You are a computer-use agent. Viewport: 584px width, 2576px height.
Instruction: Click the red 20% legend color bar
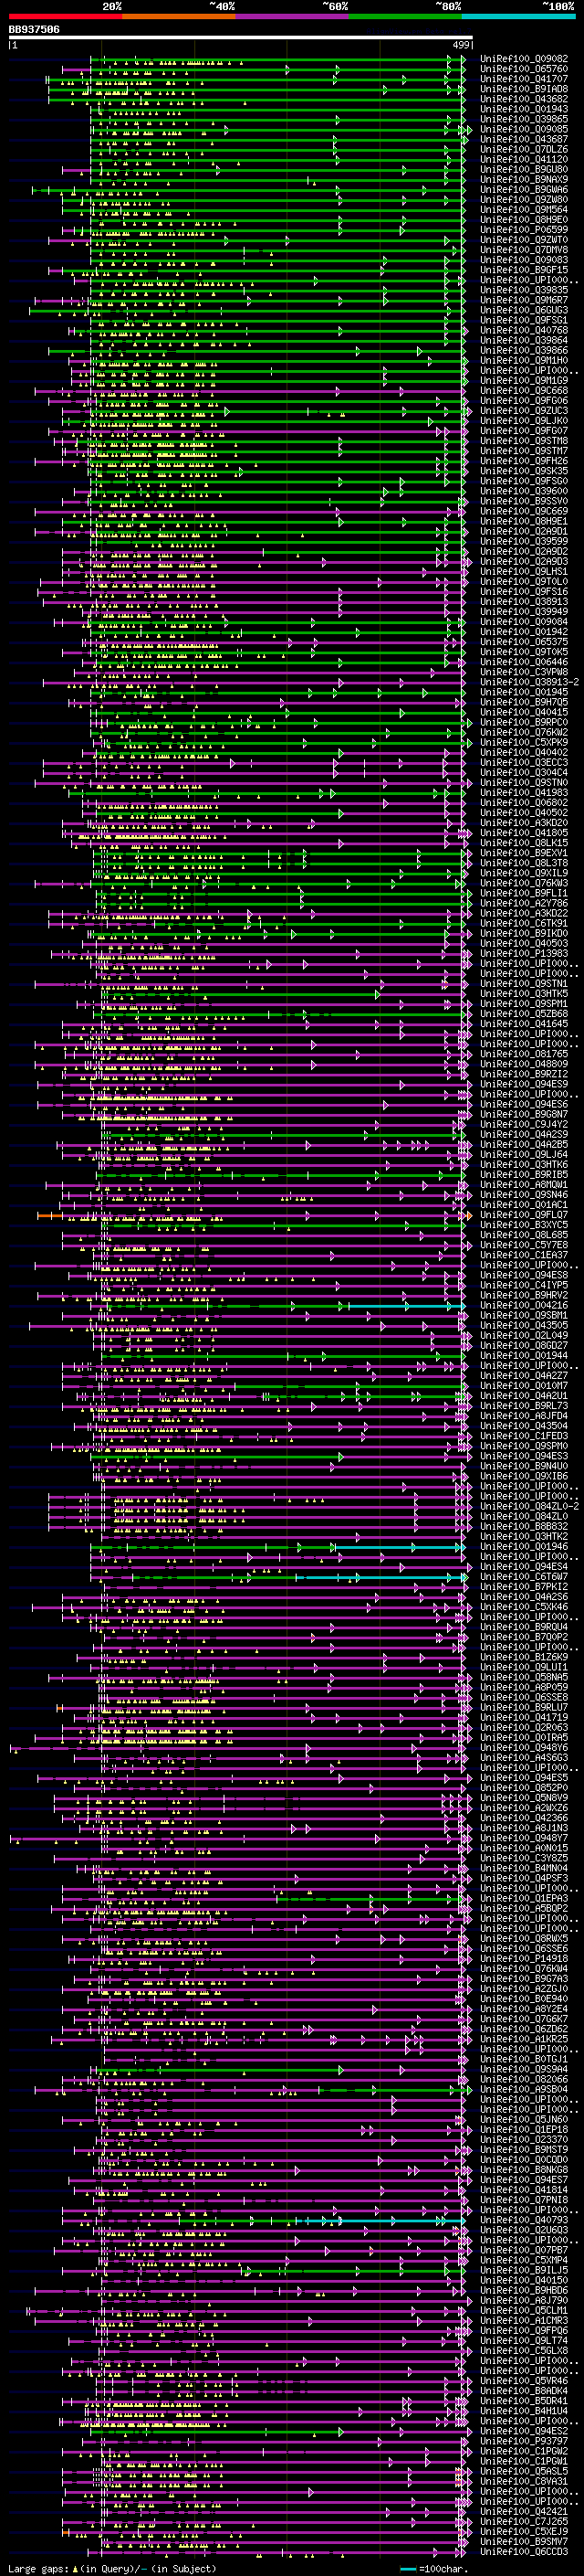pyautogui.click(x=65, y=17)
